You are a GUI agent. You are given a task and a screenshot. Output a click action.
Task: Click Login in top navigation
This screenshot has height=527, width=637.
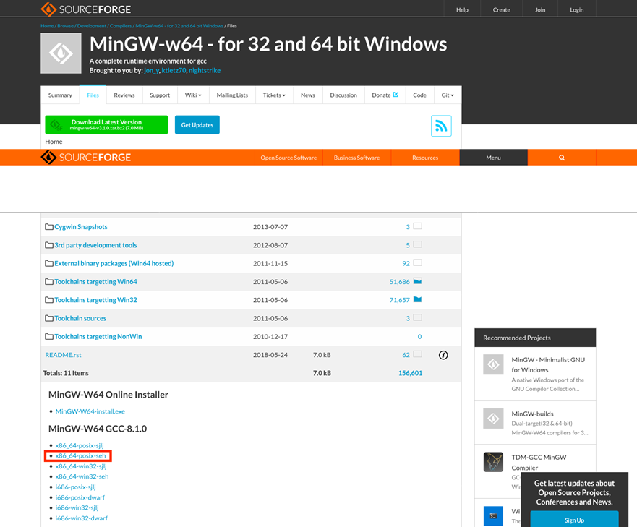pyautogui.click(x=576, y=9)
